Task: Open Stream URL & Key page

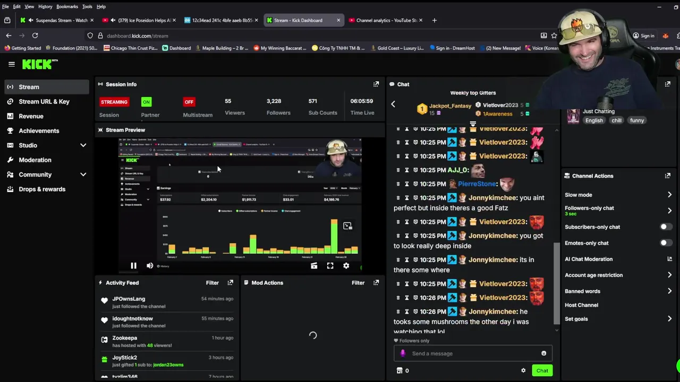Action: pos(46,101)
